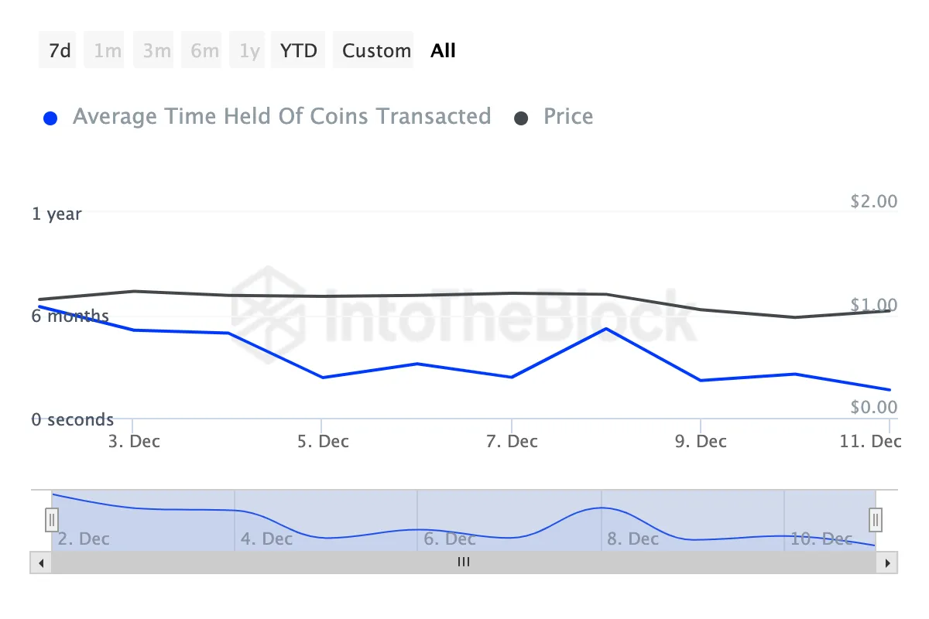Screen dimensions: 929x619
Task: Click the scrollbar right arrow
Action: (888, 563)
